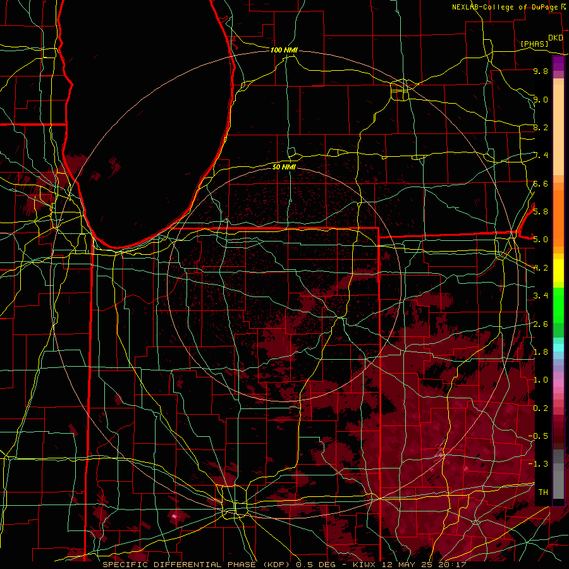Click the 8.2 value on the color scale

click(x=541, y=127)
